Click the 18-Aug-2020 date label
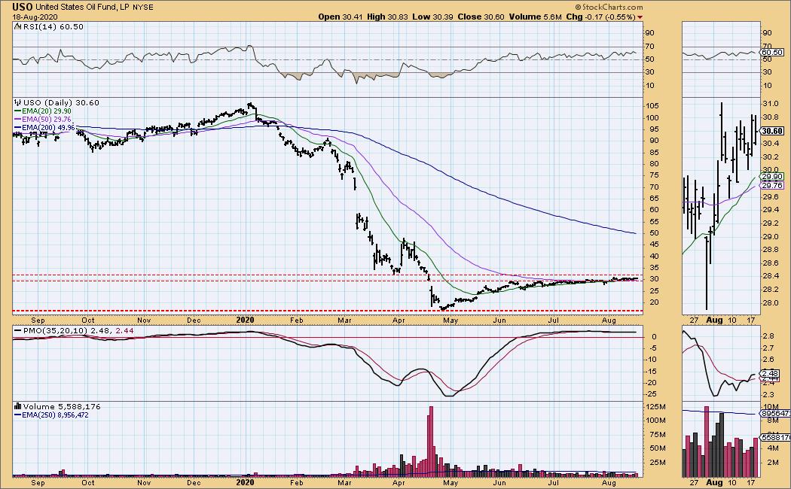Image resolution: width=791 pixels, height=489 pixels. click(35, 17)
